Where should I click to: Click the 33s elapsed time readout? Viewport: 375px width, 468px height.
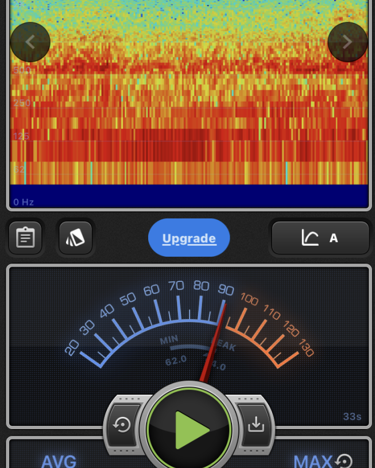(x=351, y=416)
